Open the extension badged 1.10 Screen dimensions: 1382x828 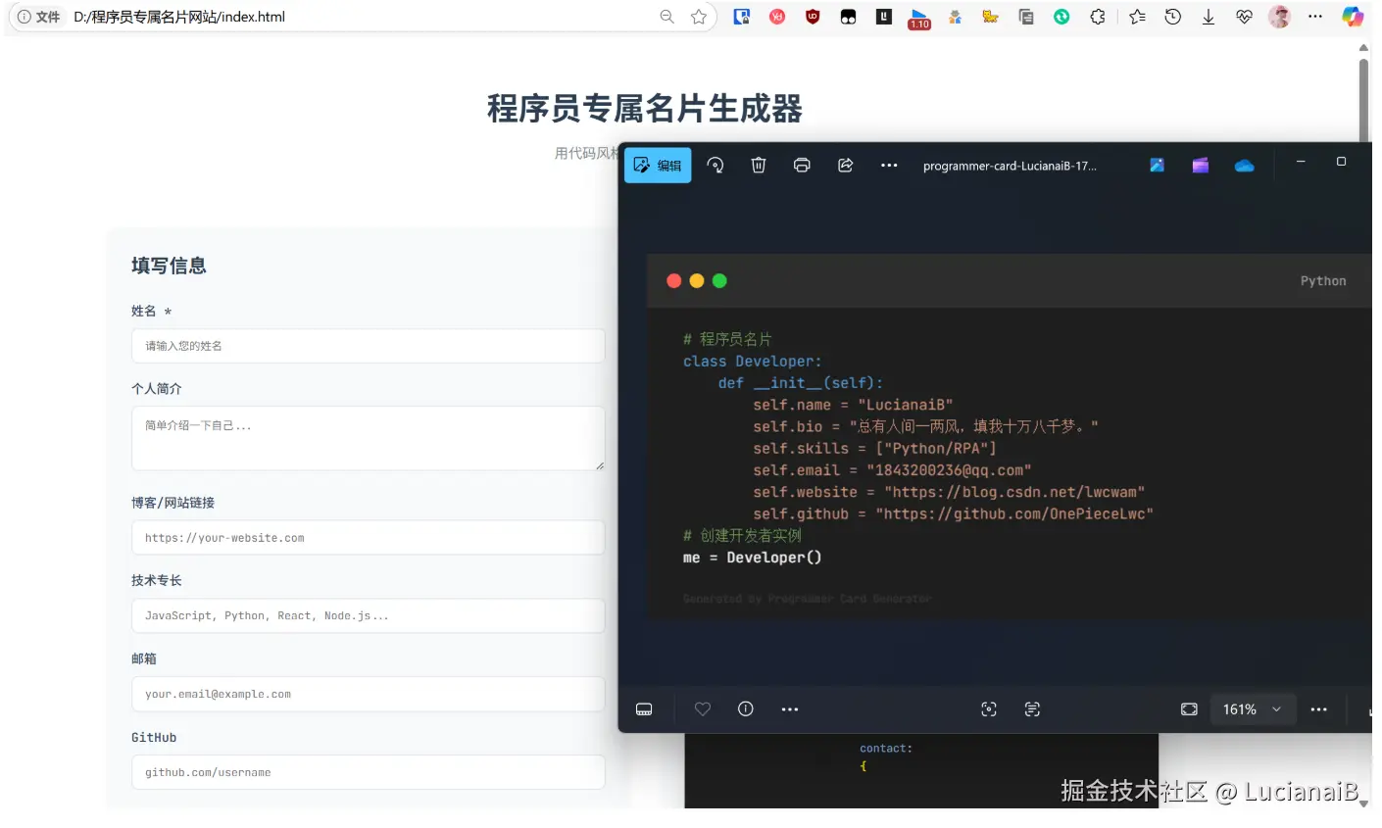tap(919, 19)
